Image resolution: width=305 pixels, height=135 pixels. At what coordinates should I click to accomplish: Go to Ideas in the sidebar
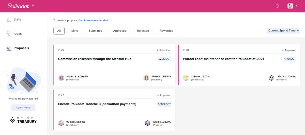coord(18,33)
